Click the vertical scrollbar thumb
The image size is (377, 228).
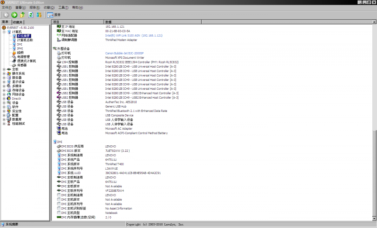374,173
